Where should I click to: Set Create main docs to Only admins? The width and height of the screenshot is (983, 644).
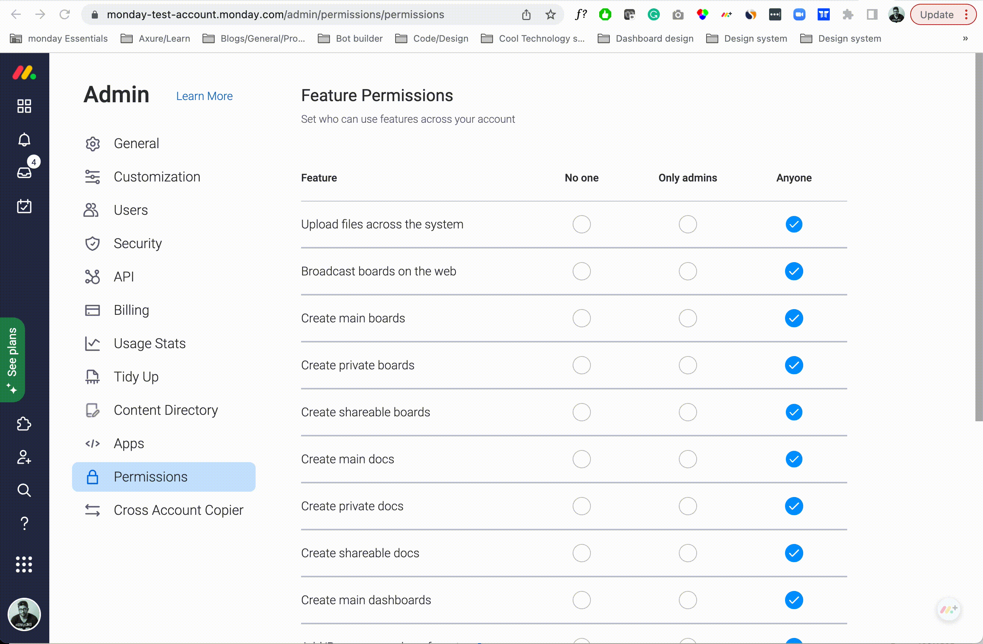688,459
